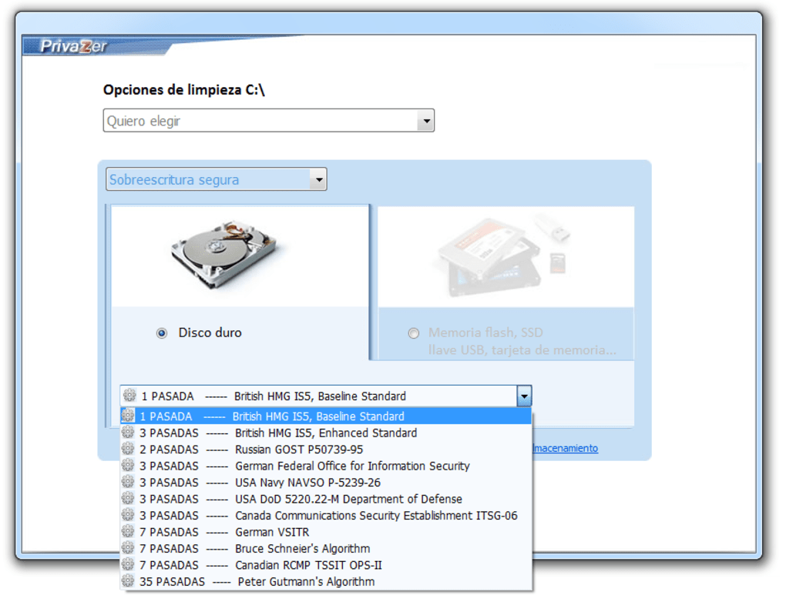Click the gear icon next to Peter Gutmann's Algorithm

[127, 582]
